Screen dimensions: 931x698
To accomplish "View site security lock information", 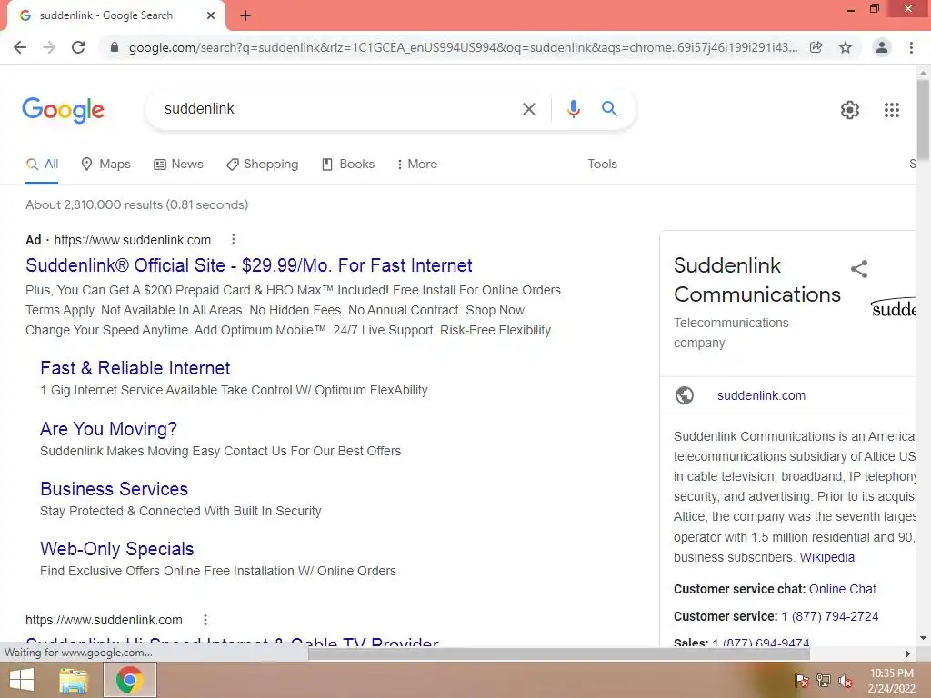I will click(115, 47).
